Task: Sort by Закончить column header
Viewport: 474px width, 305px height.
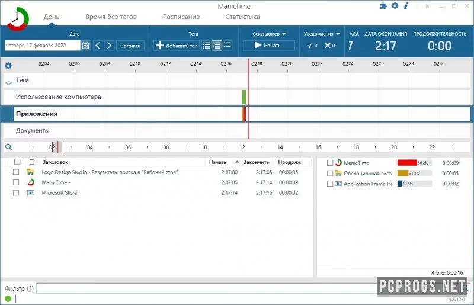Action: [257, 162]
